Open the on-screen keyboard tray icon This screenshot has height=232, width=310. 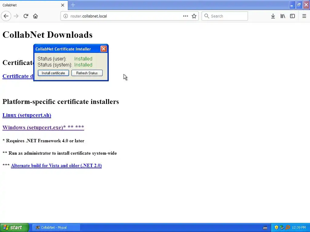(x=265, y=228)
